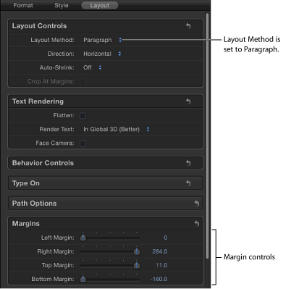
Task: Switch to the Format tab
Action: pyautogui.click(x=23, y=5)
